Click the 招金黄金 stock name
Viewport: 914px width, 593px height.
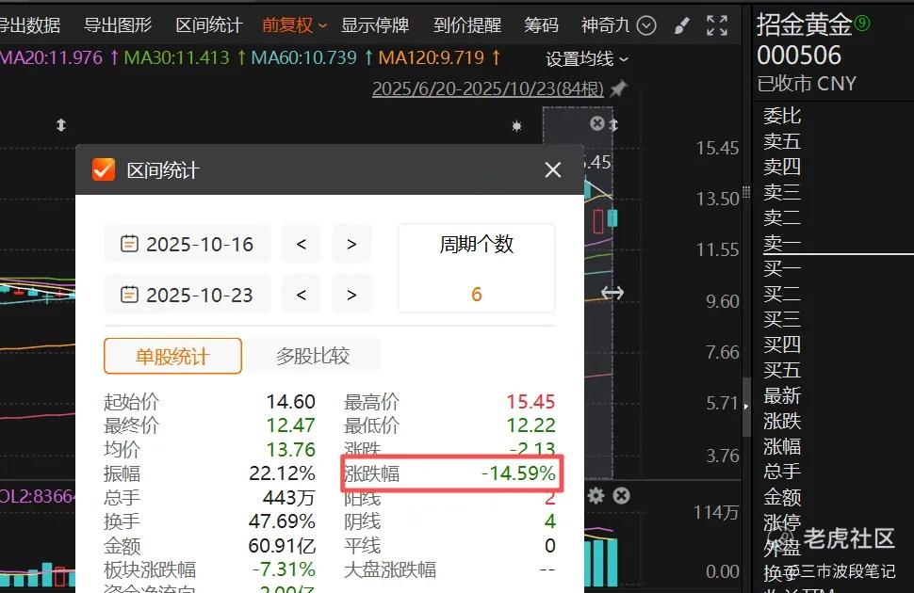(805, 24)
